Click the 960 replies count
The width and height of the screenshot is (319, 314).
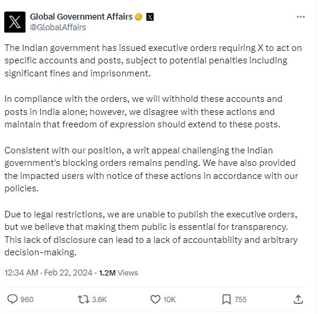tap(27, 300)
